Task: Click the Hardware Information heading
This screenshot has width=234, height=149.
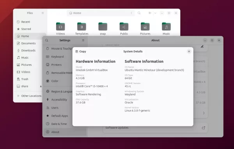Action: (96, 61)
